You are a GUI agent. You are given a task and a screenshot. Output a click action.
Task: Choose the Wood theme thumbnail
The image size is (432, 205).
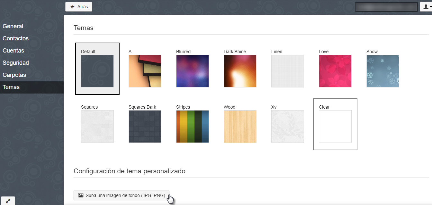(x=240, y=127)
